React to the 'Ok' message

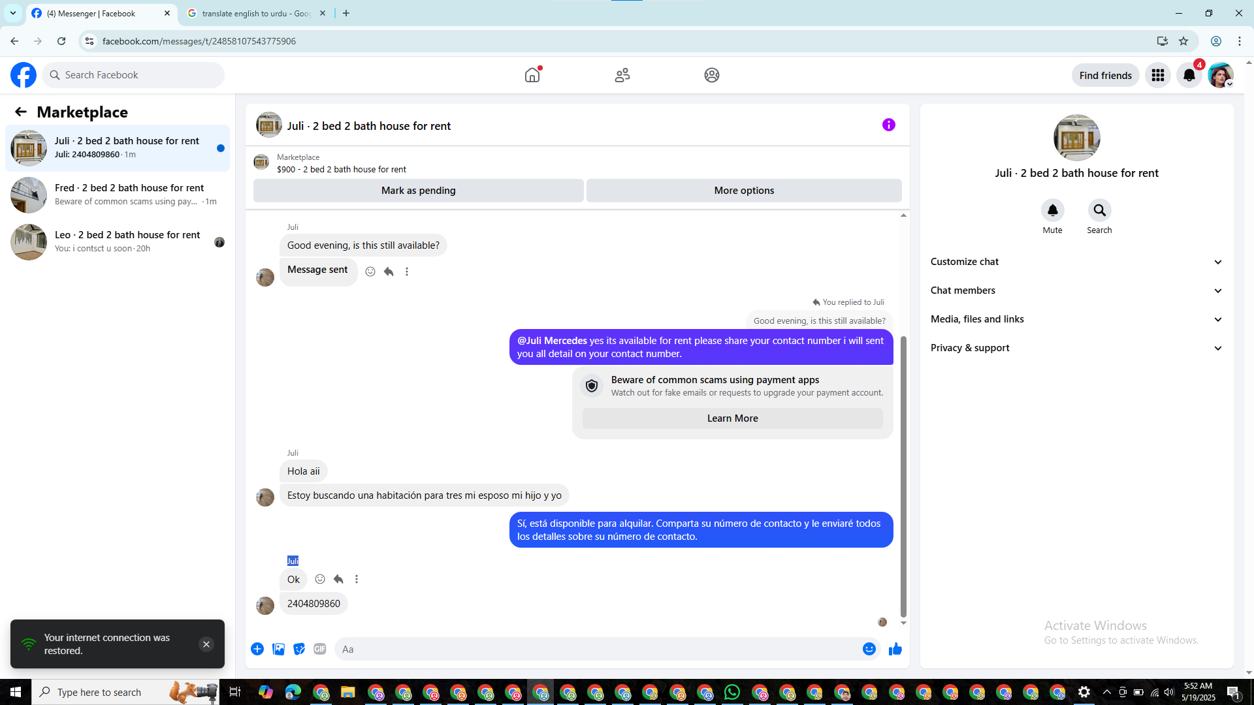[x=320, y=579]
